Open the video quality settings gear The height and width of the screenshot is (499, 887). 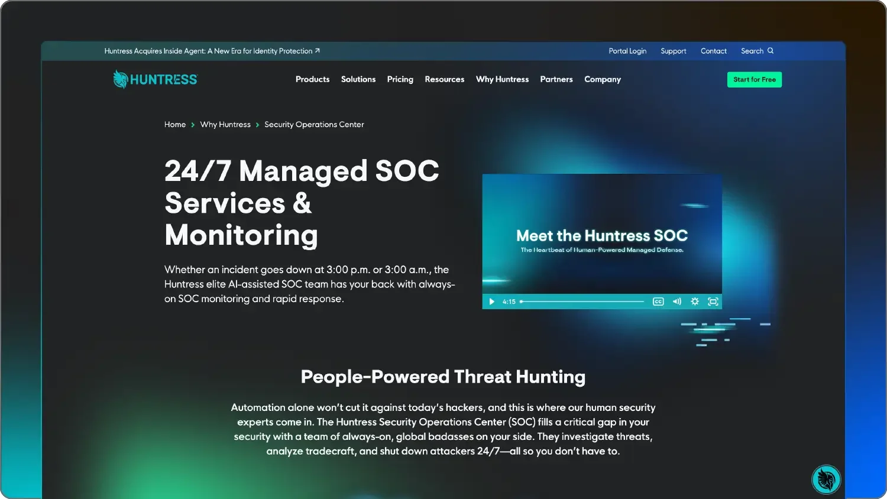coord(695,302)
